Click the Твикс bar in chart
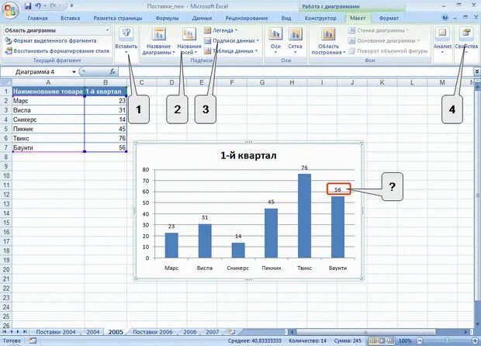The height and width of the screenshot is (346, 481). pyautogui.click(x=304, y=216)
